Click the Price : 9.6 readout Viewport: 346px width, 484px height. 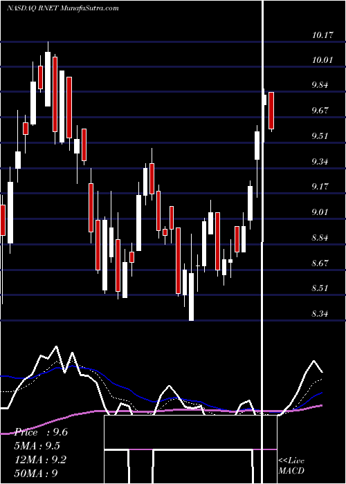(41, 432)
